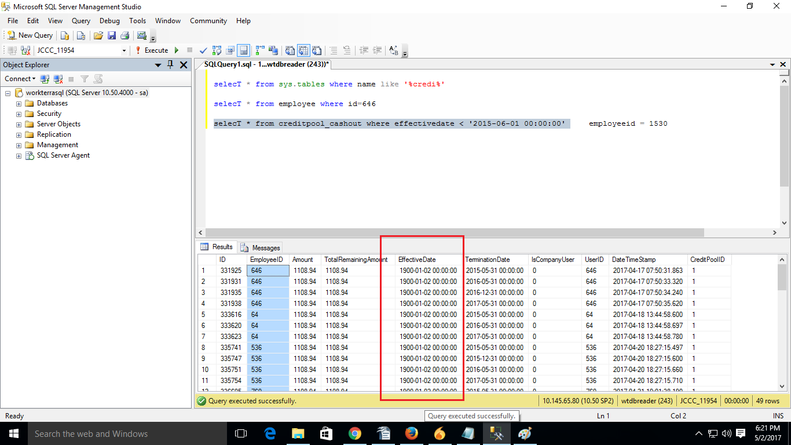Start debugging with the green arrow
This screenshot has height=445, width=791.
[177, 50]
